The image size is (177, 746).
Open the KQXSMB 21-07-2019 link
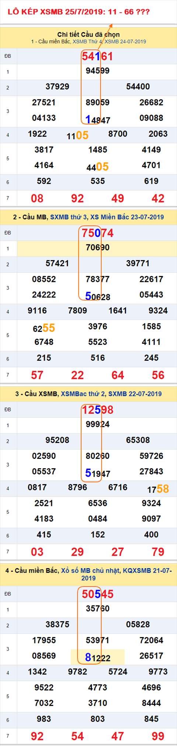127,574
